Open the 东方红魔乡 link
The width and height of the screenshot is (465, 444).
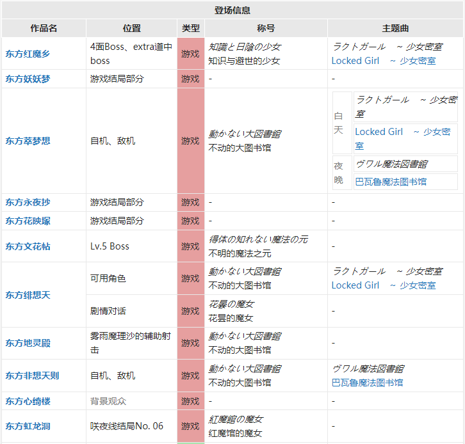28,54
